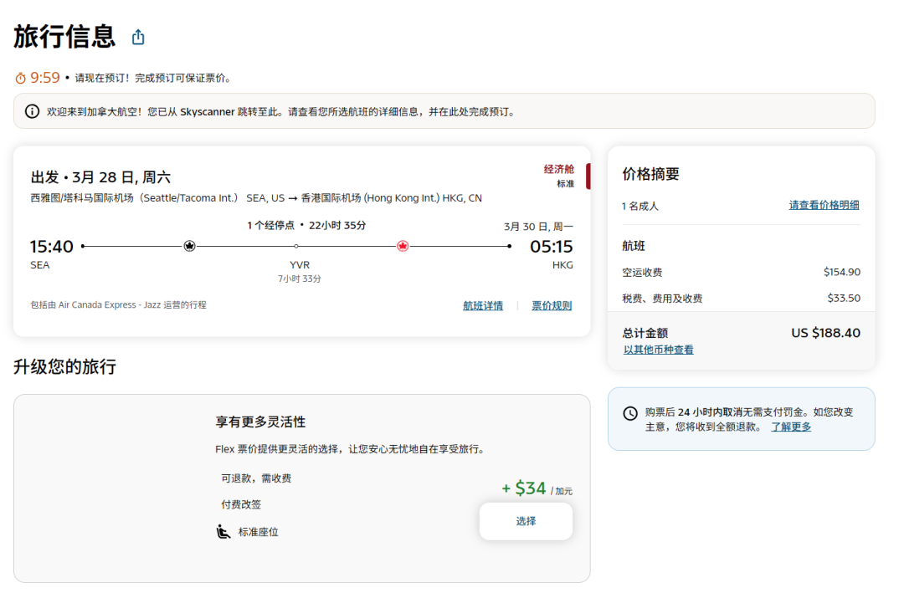Click the clock icon in cancellation notice

[630, 414]
